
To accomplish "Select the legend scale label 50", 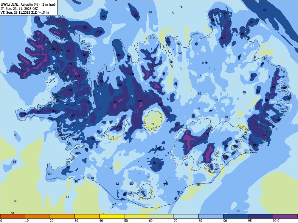I will (126, 221).
